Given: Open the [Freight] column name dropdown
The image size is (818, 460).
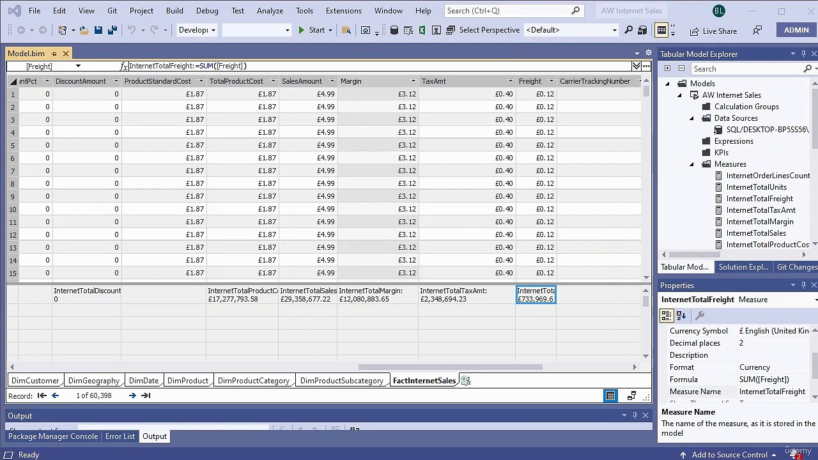Looking at the screenshot, I should click(x=78, y=66).
